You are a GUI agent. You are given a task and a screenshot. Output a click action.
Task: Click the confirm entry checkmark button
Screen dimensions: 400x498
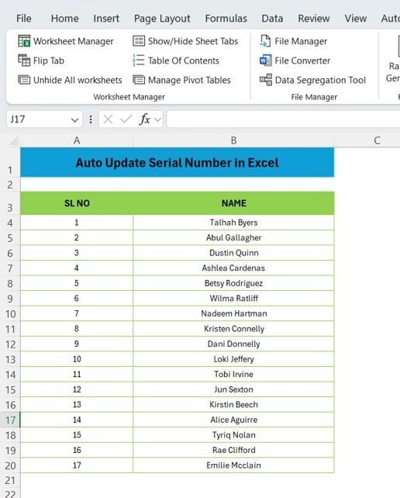(126, 119)
